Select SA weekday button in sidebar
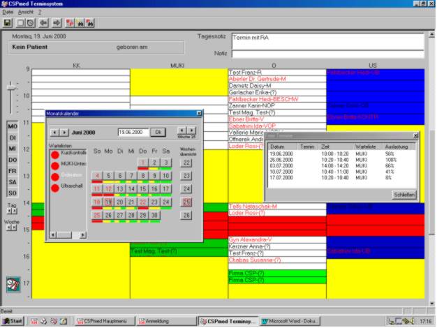This screenshot has width=437, height=328. pyautogui.click(x=13, y=182)
